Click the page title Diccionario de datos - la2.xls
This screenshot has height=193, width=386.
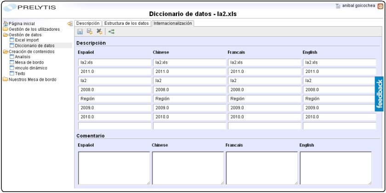[x=193, y=14]
